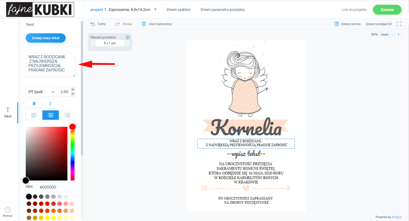Align text to the left

click(x=34, y=115)
